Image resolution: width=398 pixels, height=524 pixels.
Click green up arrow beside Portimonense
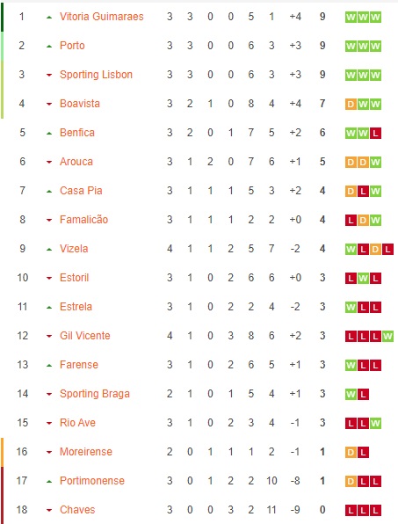coord(49,482)
